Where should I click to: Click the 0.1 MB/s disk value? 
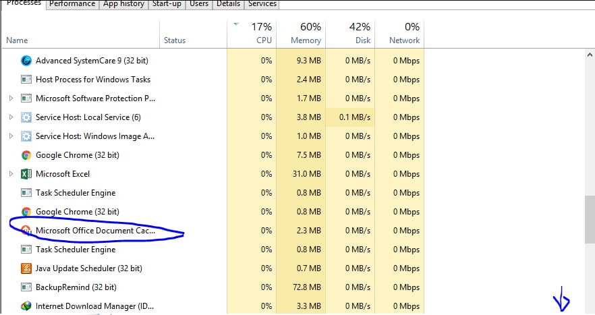click(x=355, y=117)
